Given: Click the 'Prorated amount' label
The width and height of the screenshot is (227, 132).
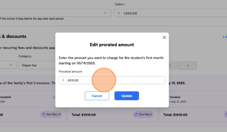Looking at the screenshot, I should [x=70, y=72].
